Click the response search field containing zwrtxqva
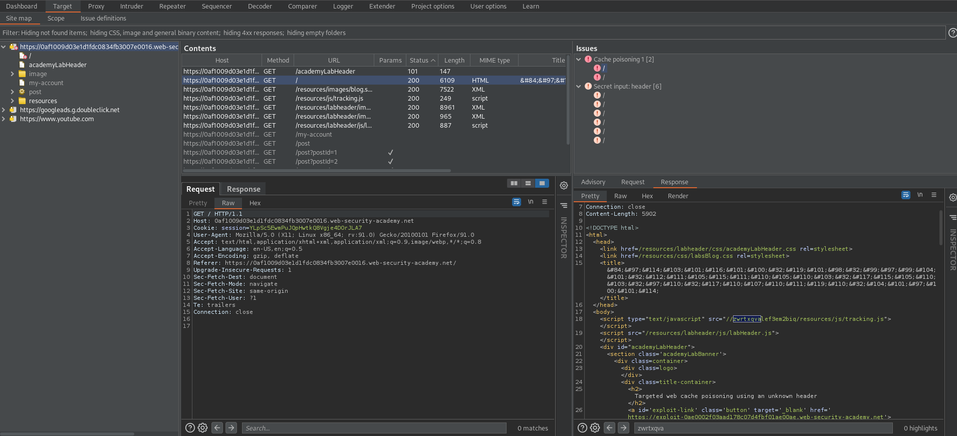Viewport: 957px width, 436px height. point(763,428)
